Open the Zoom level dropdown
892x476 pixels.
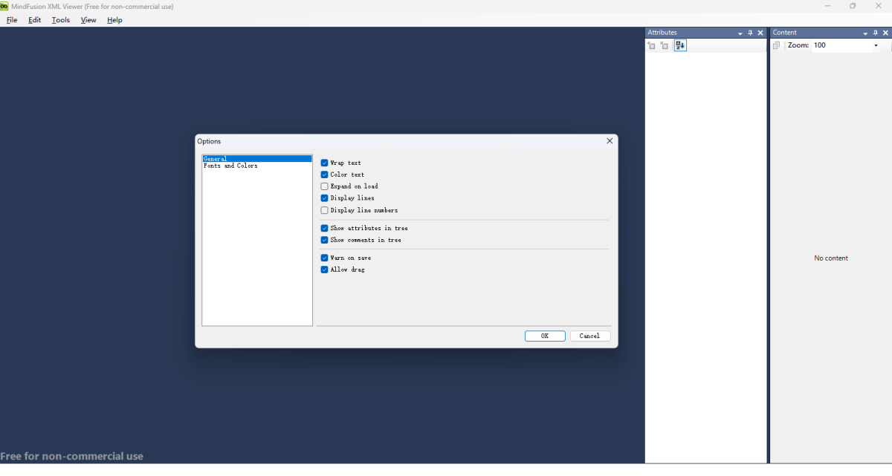876,45
